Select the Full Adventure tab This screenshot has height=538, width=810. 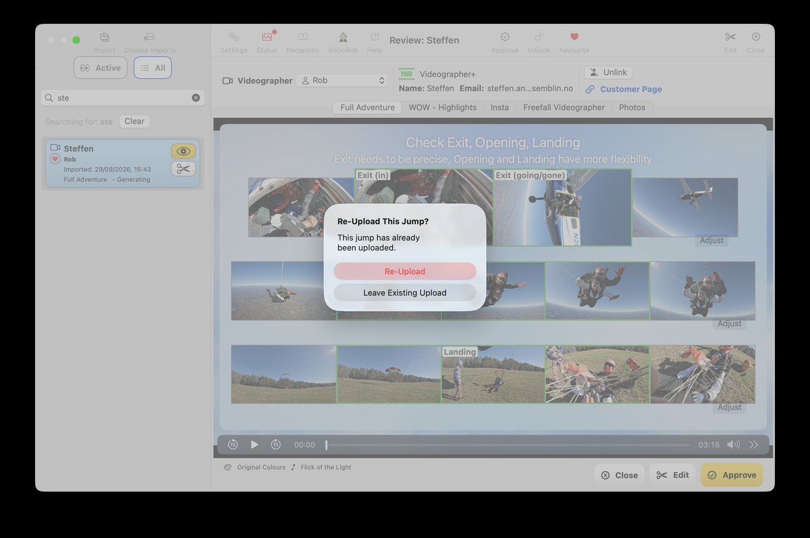[x=367, y=107]
